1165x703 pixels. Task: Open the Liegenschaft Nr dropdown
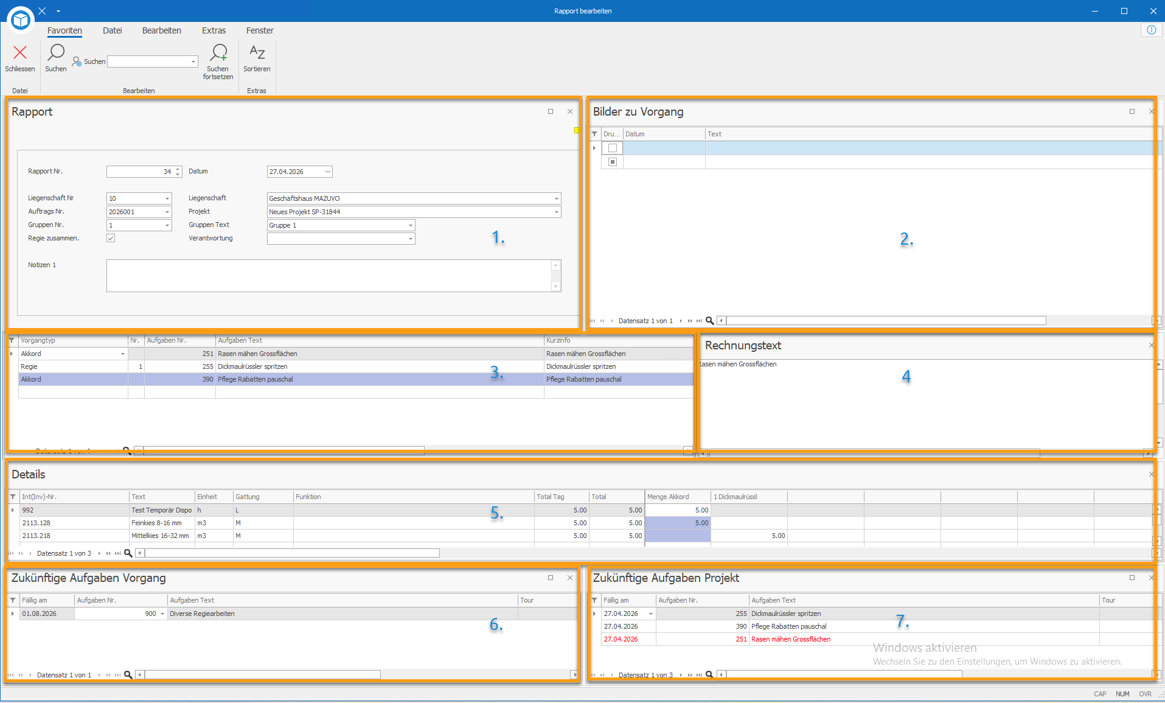[x=167, y=198]
